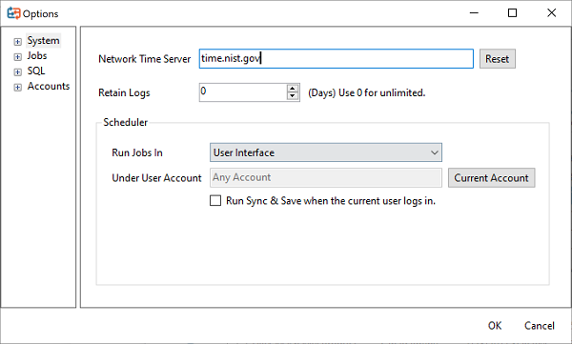Click the Scheduler group label
572x344 pixels.
126,122
